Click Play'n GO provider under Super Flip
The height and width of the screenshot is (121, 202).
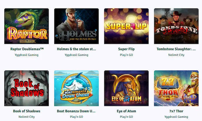[x=126, y=55]
